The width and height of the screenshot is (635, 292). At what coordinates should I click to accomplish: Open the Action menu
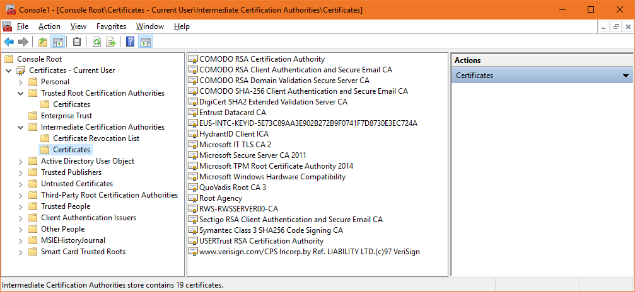point(49,26)
